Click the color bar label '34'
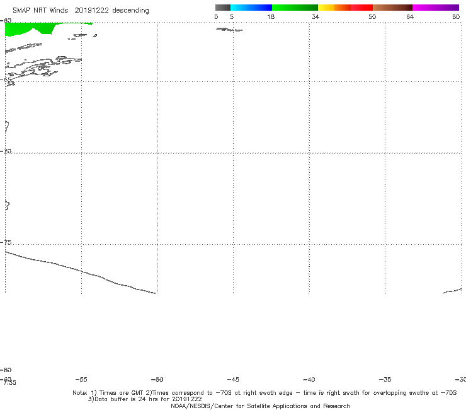Screen dimensions: 466x410 (315, 16)
